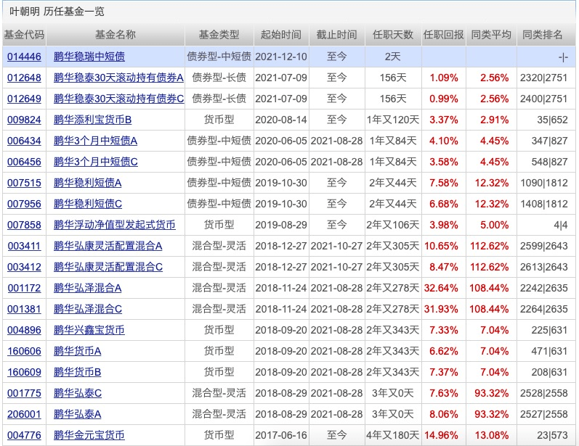Image resolution: width=579 pixels, height=446 pixels.
Task: Open fund code 206001
Action: click(x=24, y=415)
